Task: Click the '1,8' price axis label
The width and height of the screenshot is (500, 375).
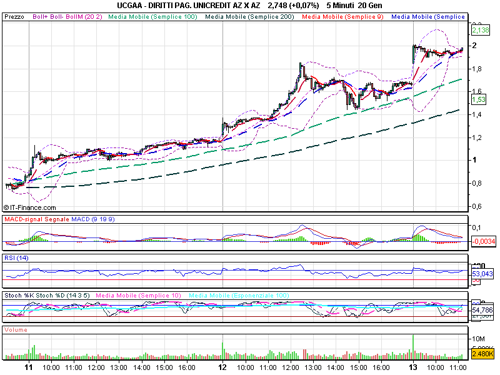Action: click(x=477, y=69)
